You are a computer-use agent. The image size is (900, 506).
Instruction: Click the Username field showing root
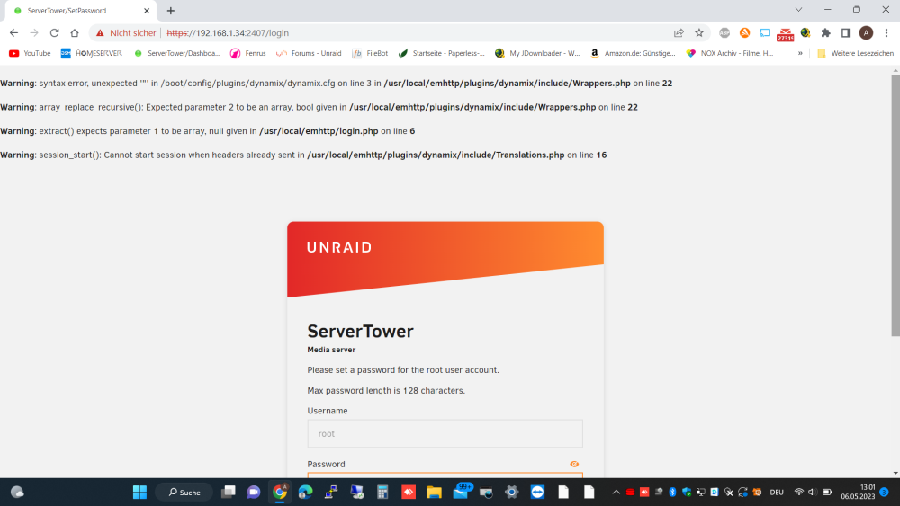(445, 434)
